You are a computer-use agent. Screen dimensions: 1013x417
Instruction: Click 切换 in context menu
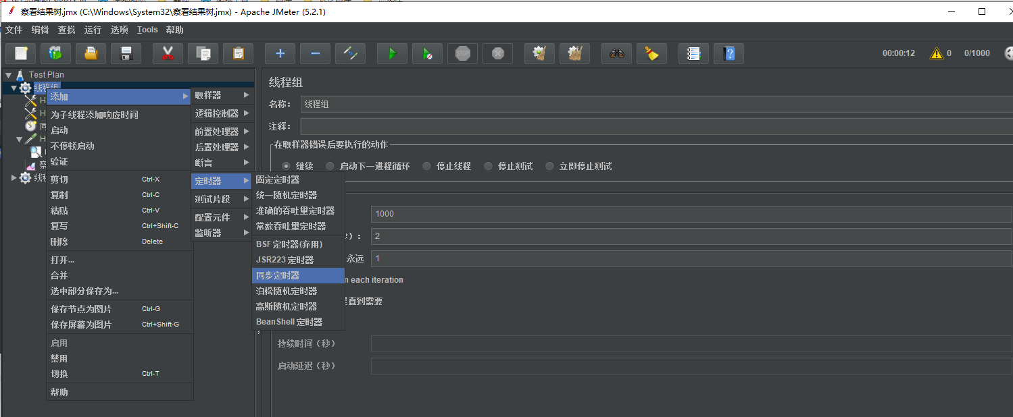(120, 374)
